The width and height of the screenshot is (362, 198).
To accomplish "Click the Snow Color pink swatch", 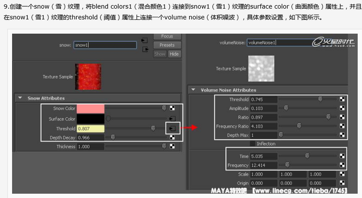I will point(90,108).
